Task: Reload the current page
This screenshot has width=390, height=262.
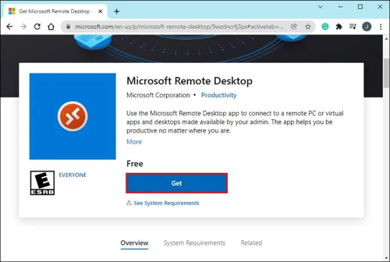Action: click(37, 27)
